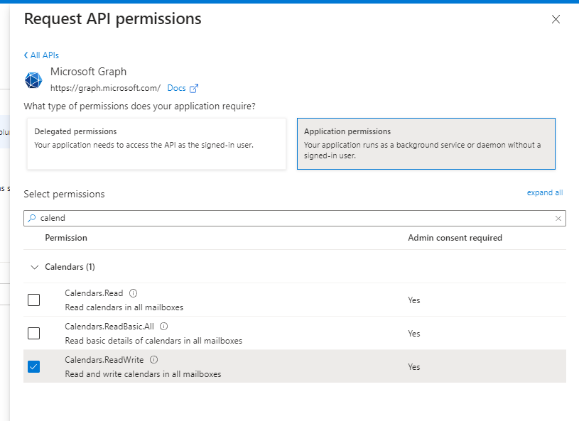Click expand all permissions link

(x=544, y=192)
